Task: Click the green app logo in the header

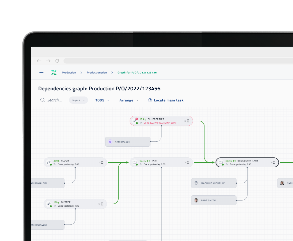Action: click(x=54, y=72)
